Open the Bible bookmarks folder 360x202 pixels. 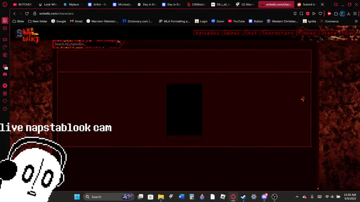(18, 21)
